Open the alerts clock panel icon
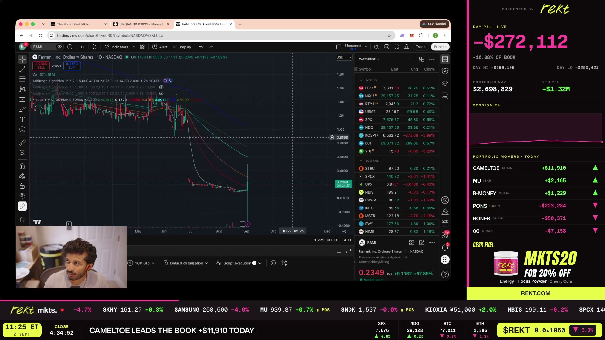This screenshot has width=605, height=340. pyautogui.click(x=445, y=71)
